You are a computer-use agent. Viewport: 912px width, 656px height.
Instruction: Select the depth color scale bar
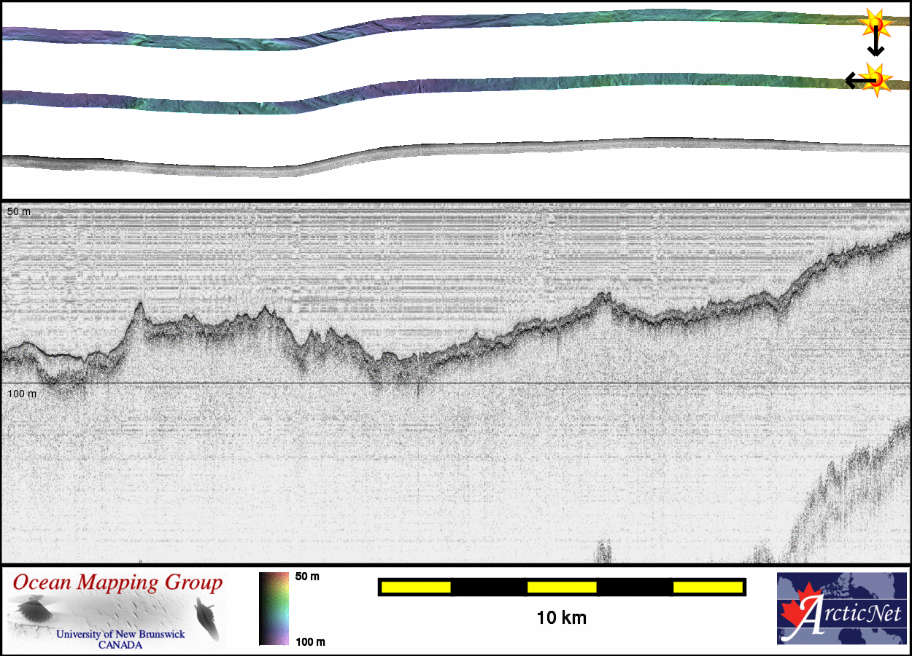[x=274, y=609]
